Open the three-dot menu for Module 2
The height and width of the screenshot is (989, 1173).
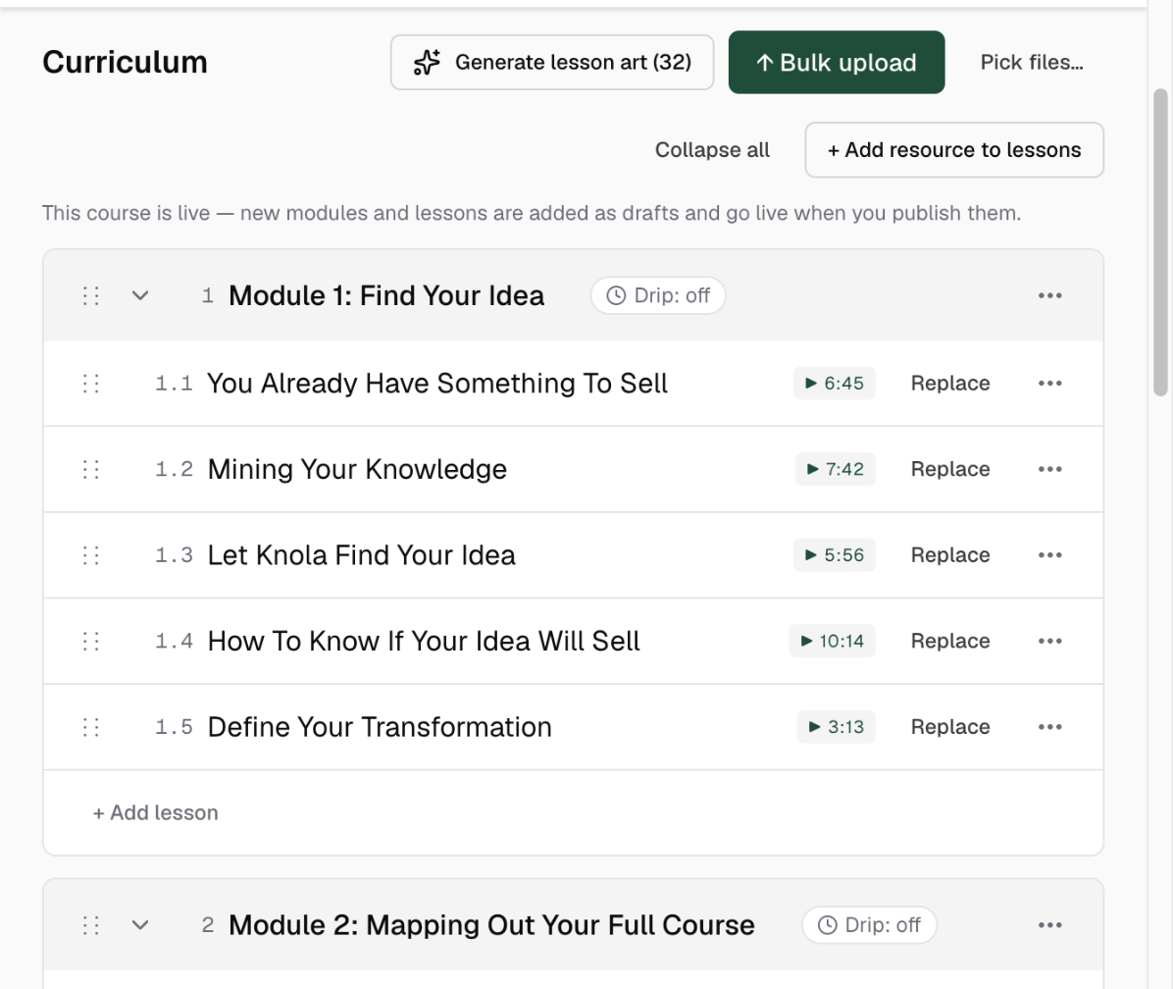point(1049,925)
